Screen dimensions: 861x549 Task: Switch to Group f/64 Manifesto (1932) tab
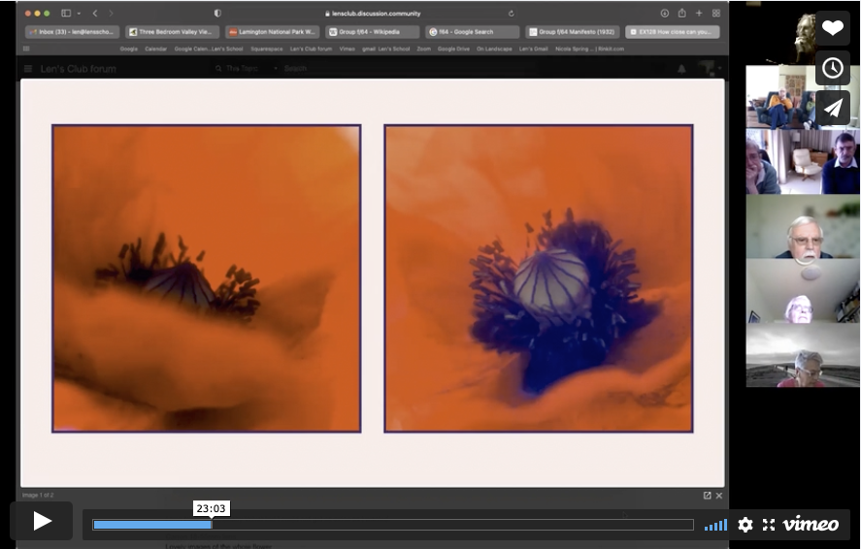point(572,32)
